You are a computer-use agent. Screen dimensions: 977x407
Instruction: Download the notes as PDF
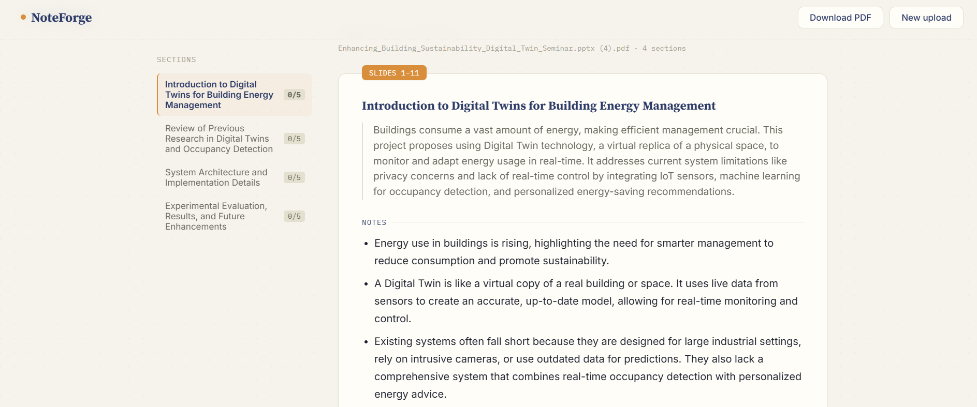point(840,18)
